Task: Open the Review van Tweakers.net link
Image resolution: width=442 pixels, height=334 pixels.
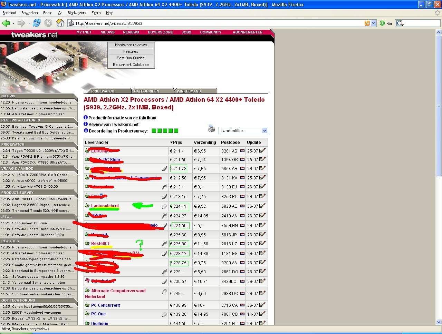Action: (114, 124)
